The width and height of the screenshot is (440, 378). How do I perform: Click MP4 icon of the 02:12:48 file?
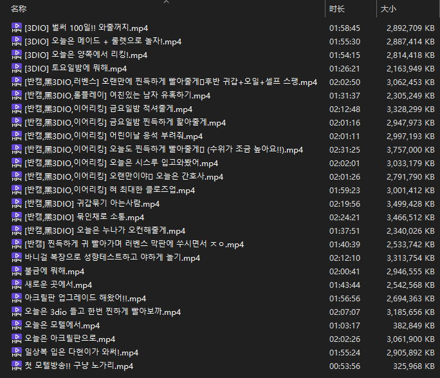(17, 109)
